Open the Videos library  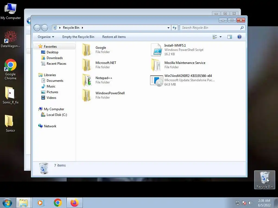[51, 97]
